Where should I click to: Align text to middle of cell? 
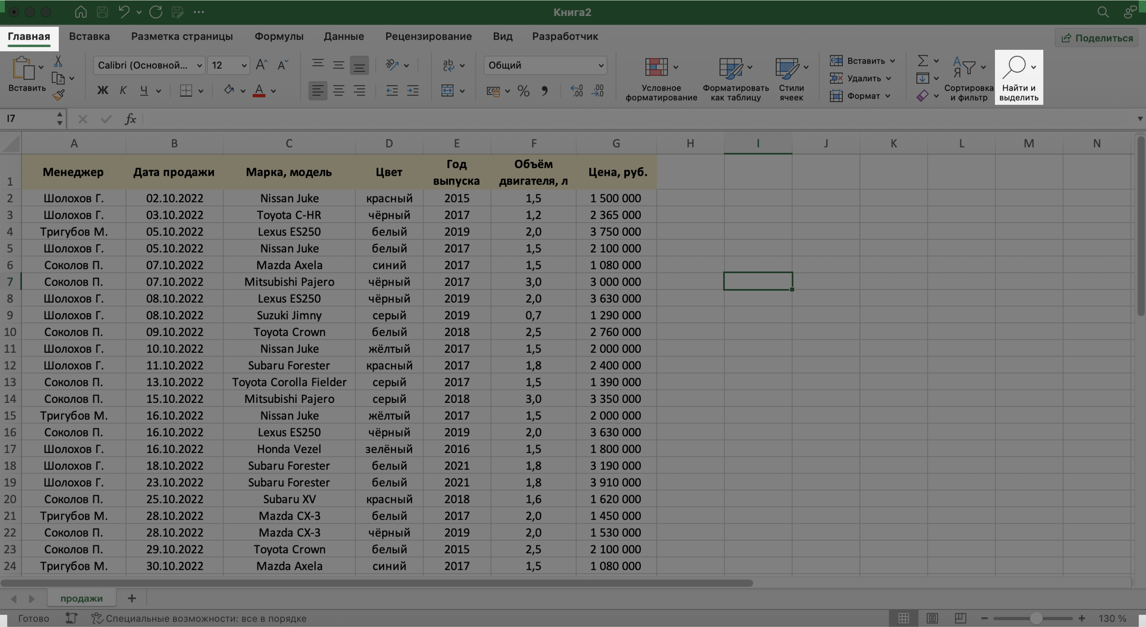coord(339,65)
